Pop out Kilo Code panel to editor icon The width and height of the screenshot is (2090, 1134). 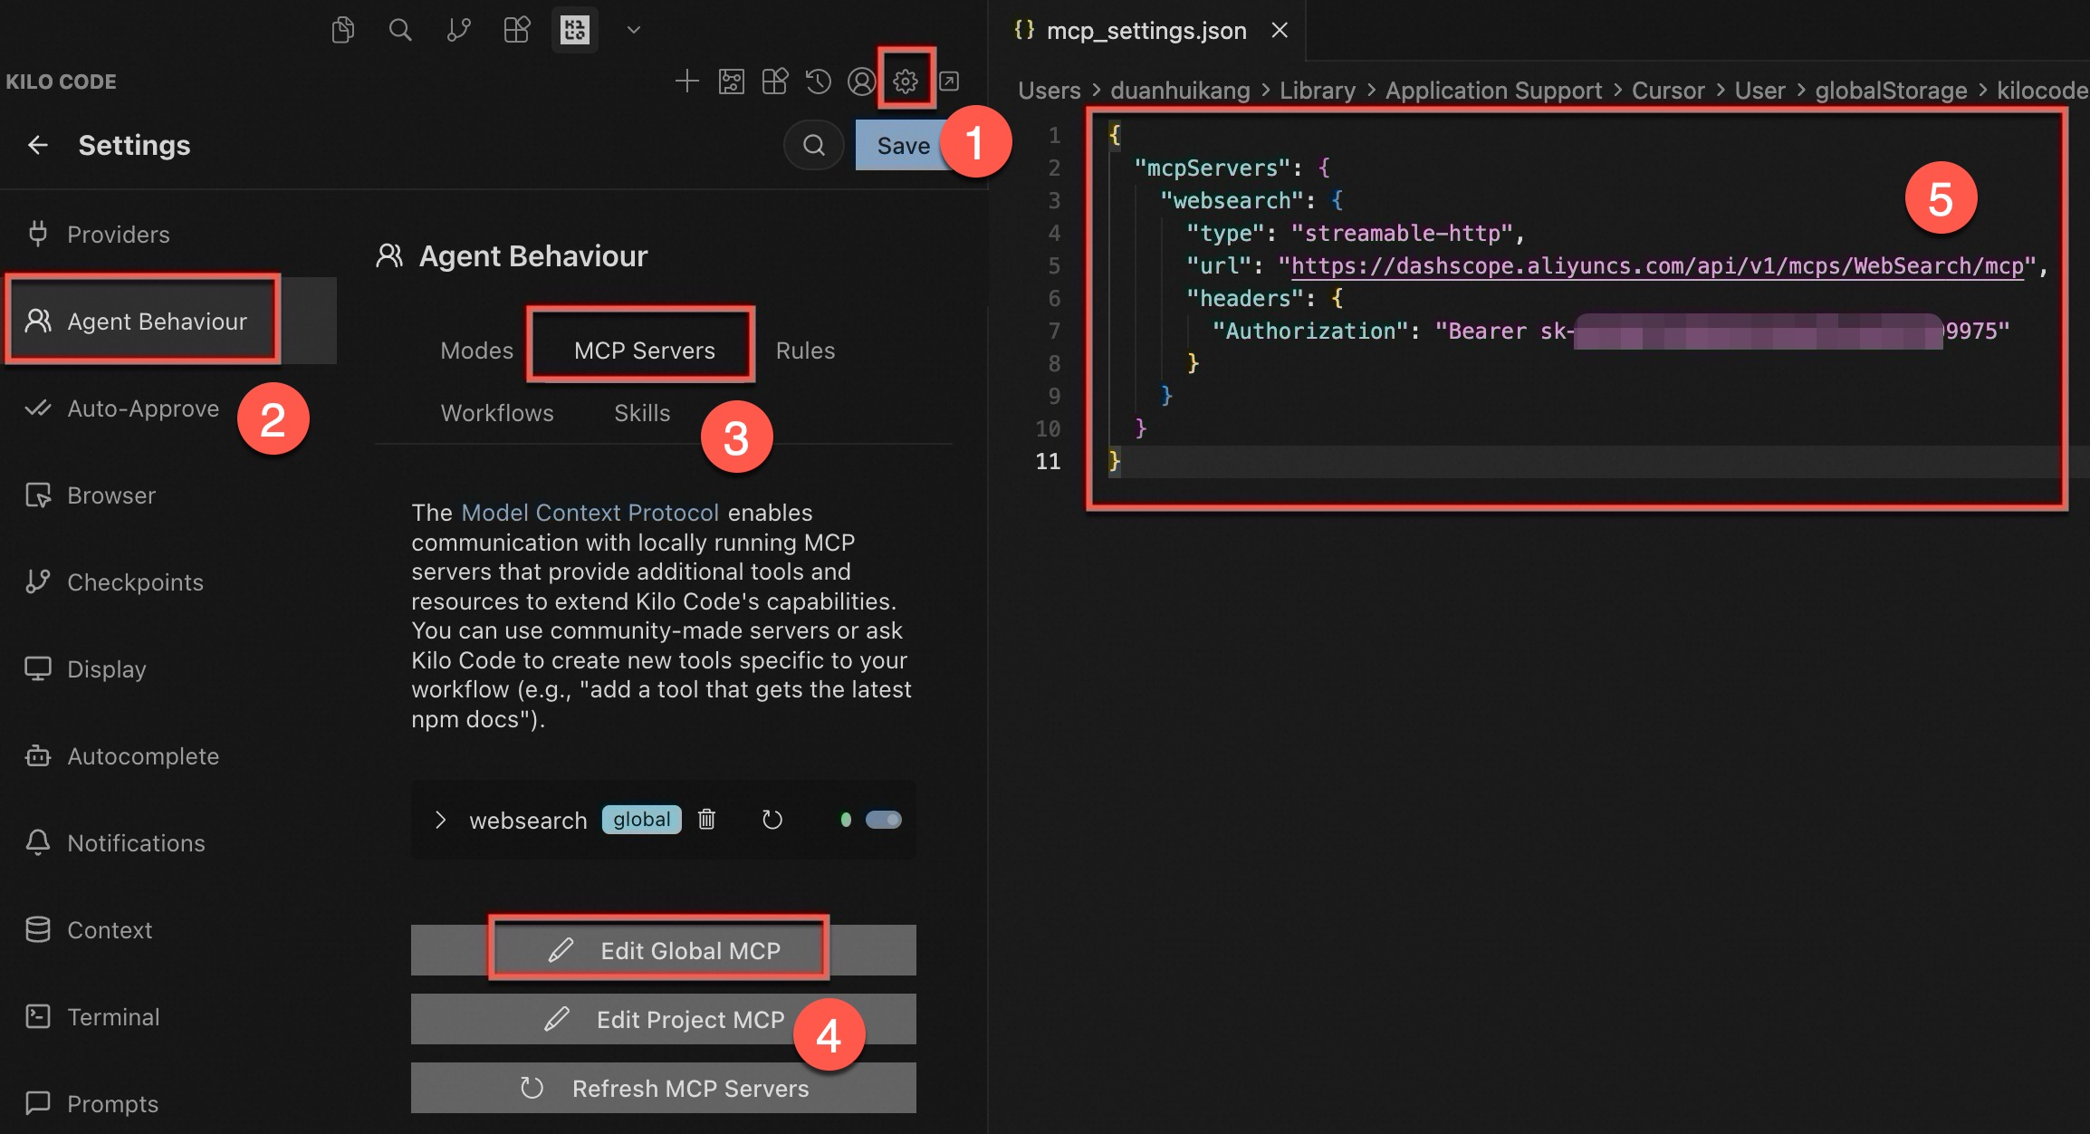pyautogui.click(x=948, y=82)
